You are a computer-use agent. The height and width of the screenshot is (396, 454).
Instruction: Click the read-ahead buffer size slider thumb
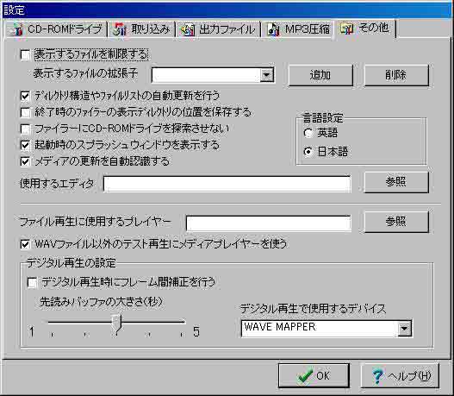(x=116, y=324)
